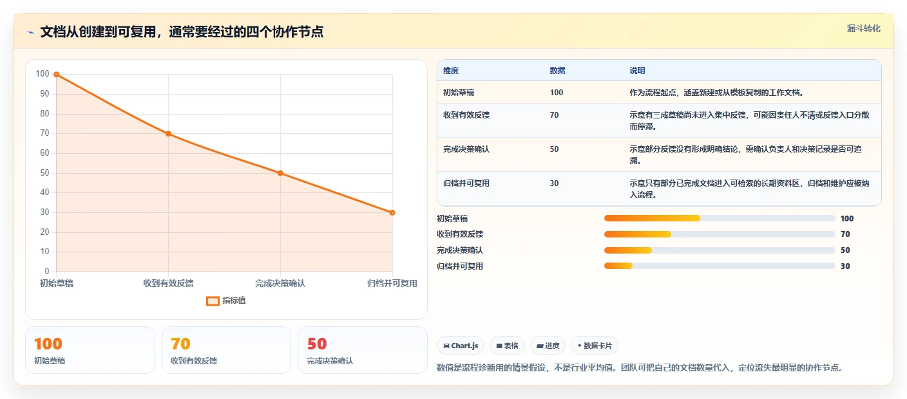The height and width of the screenshot is (399, 907).
Task: Click the 表格 chip label
Action: tap(511, 346)
